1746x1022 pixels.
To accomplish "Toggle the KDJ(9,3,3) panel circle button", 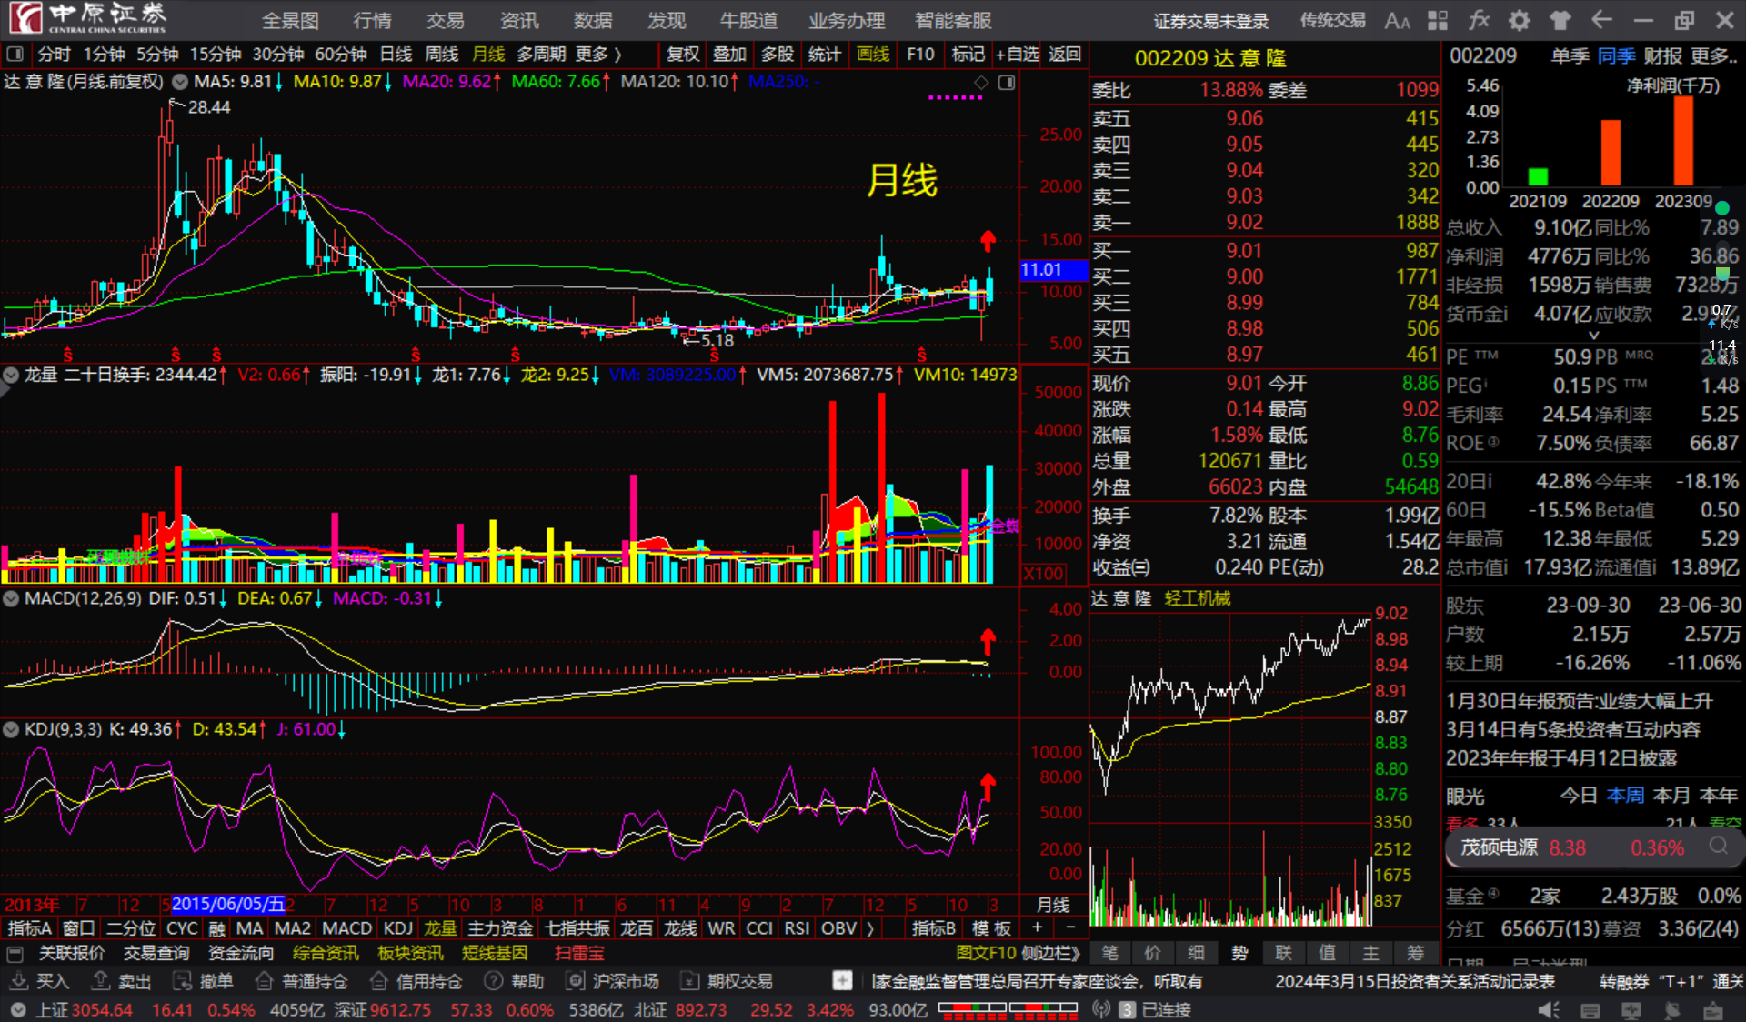I will (11, 729).
